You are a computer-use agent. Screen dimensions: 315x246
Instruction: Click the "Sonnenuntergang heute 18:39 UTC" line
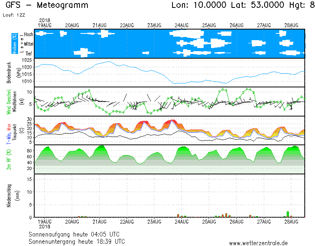coord(77,241)
